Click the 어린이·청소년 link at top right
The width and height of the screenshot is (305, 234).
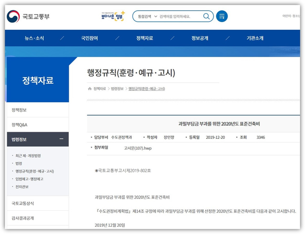291,16
